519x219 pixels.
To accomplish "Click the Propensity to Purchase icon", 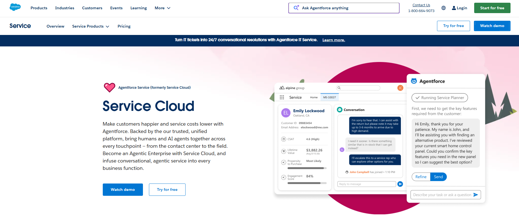I will [284, 162].
